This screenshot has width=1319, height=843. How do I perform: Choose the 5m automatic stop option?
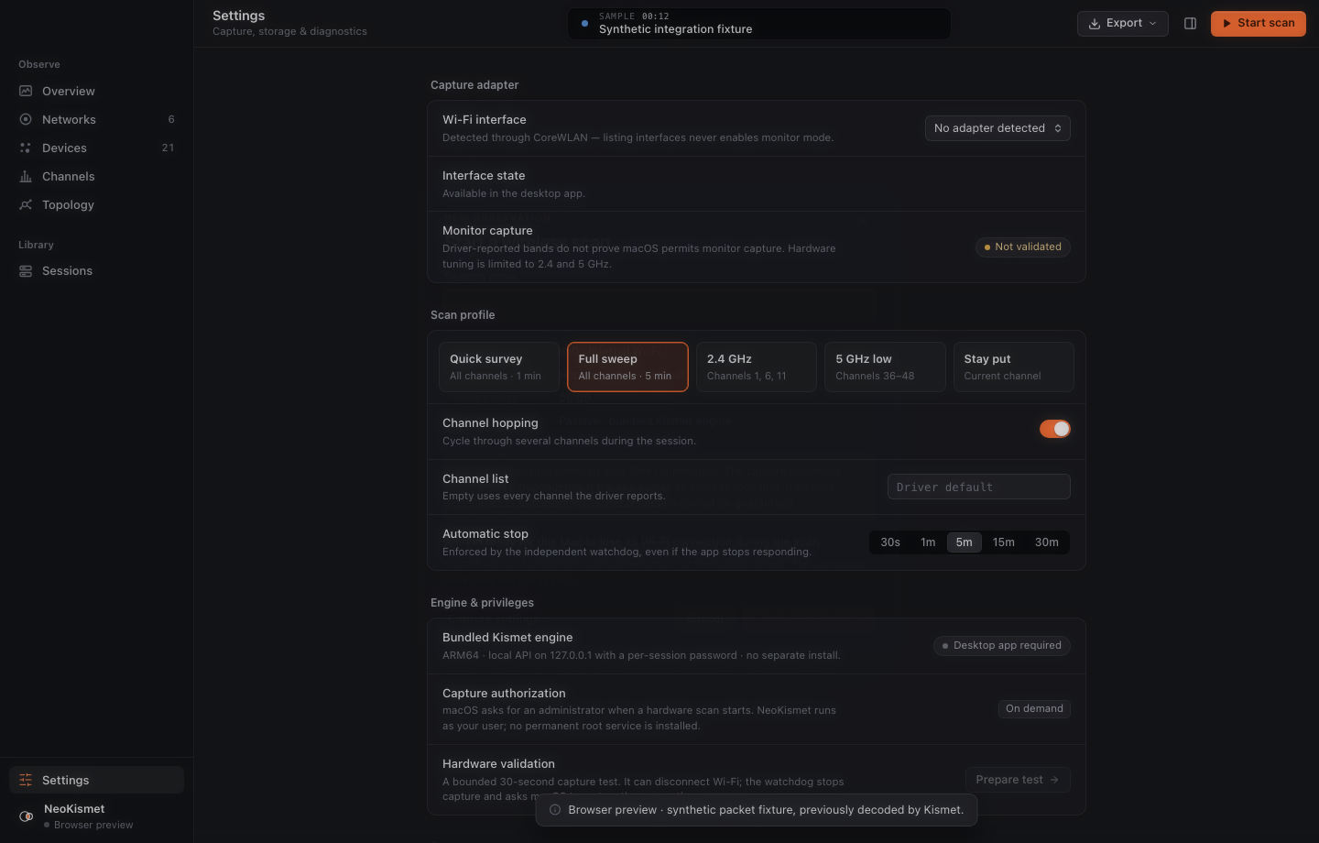[x=965, y=542]
